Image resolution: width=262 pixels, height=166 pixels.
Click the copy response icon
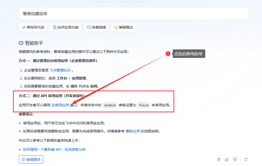point(219,159)
